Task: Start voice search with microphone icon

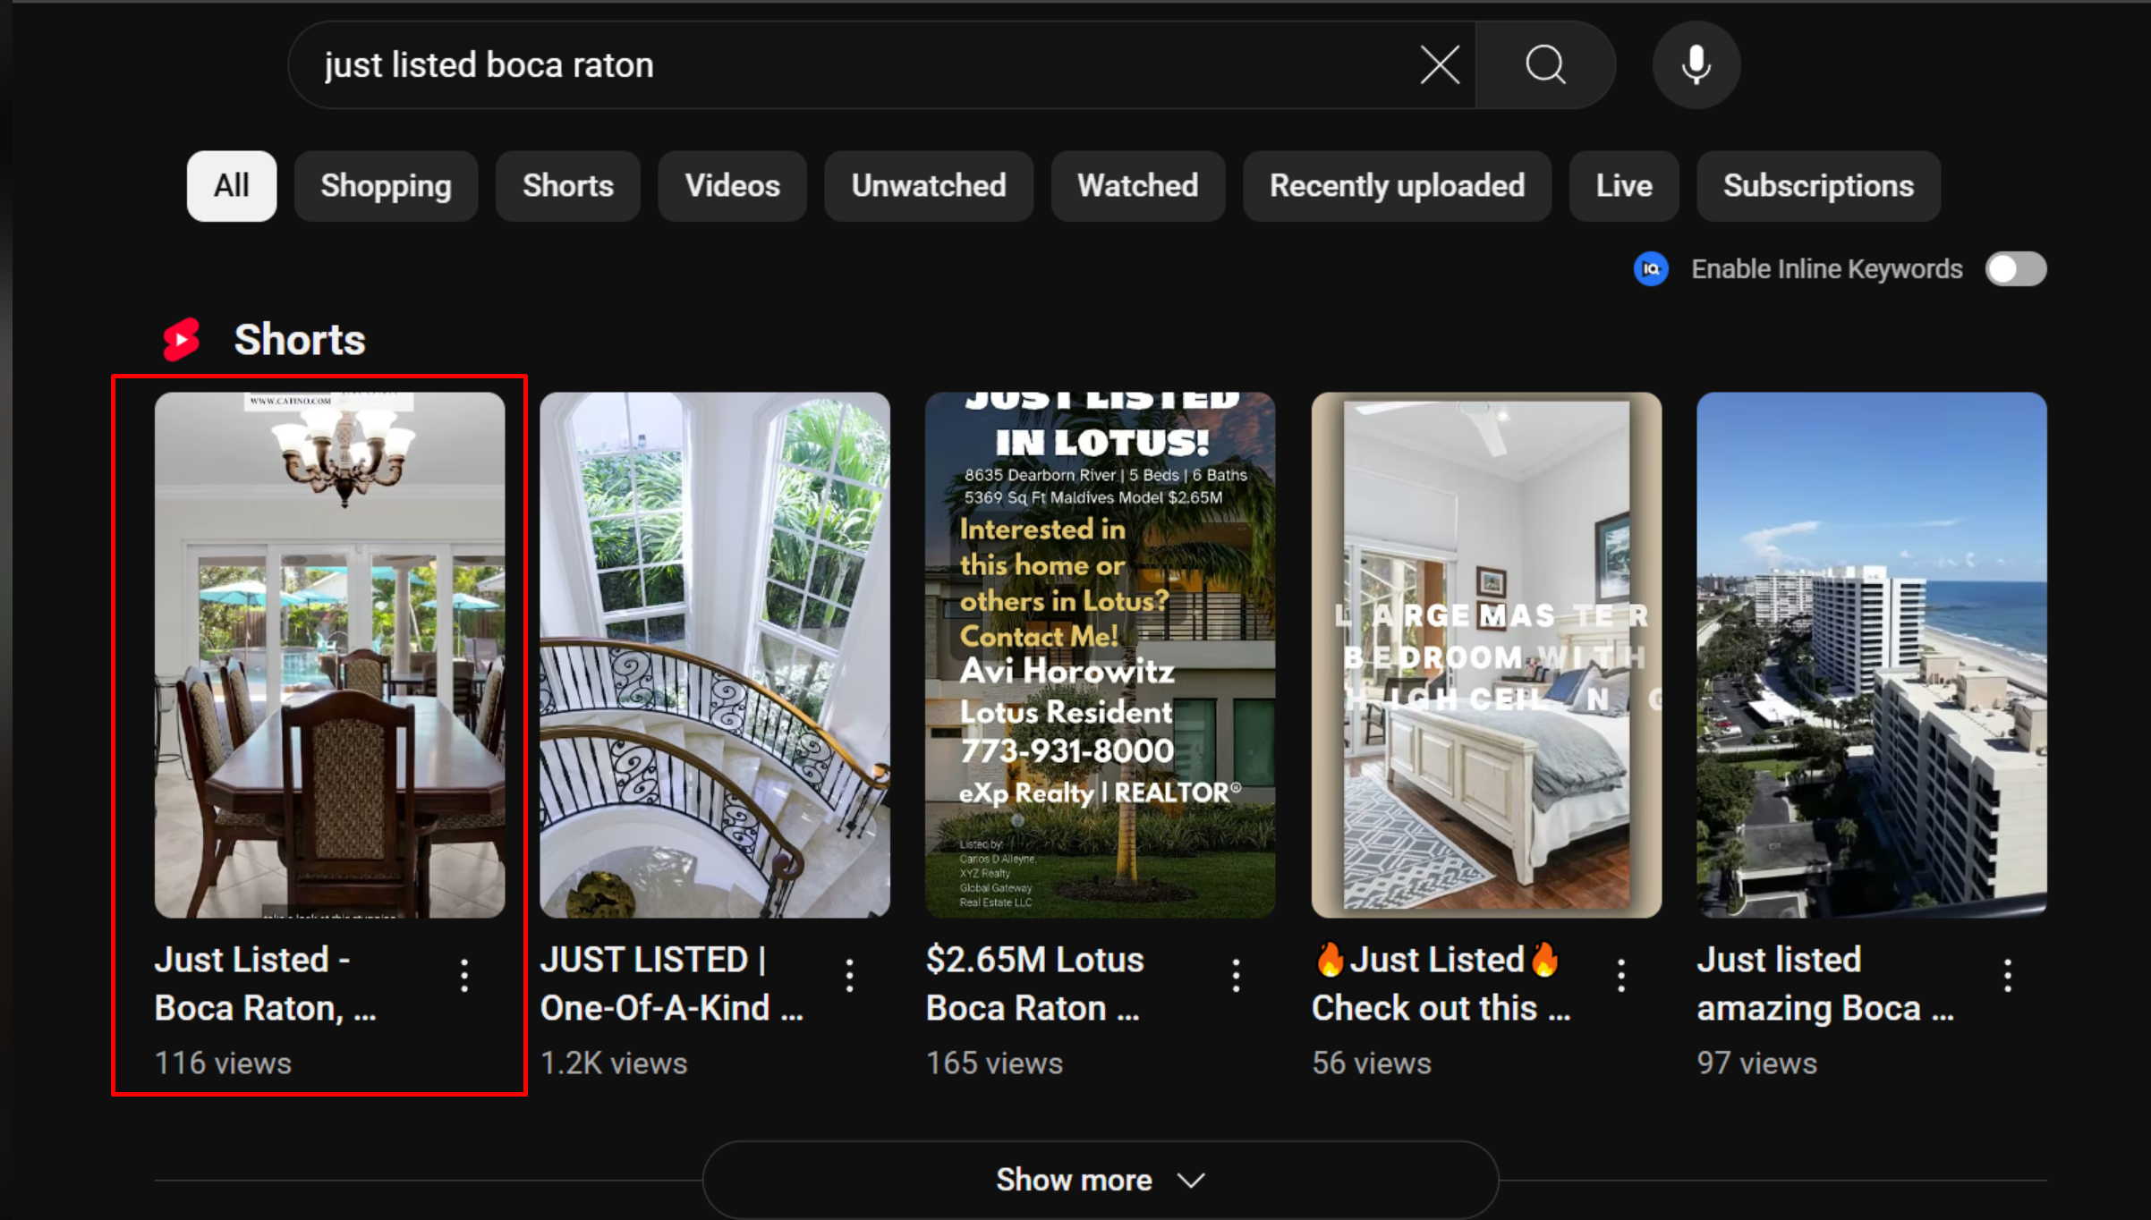Action: pos(1696,65)
